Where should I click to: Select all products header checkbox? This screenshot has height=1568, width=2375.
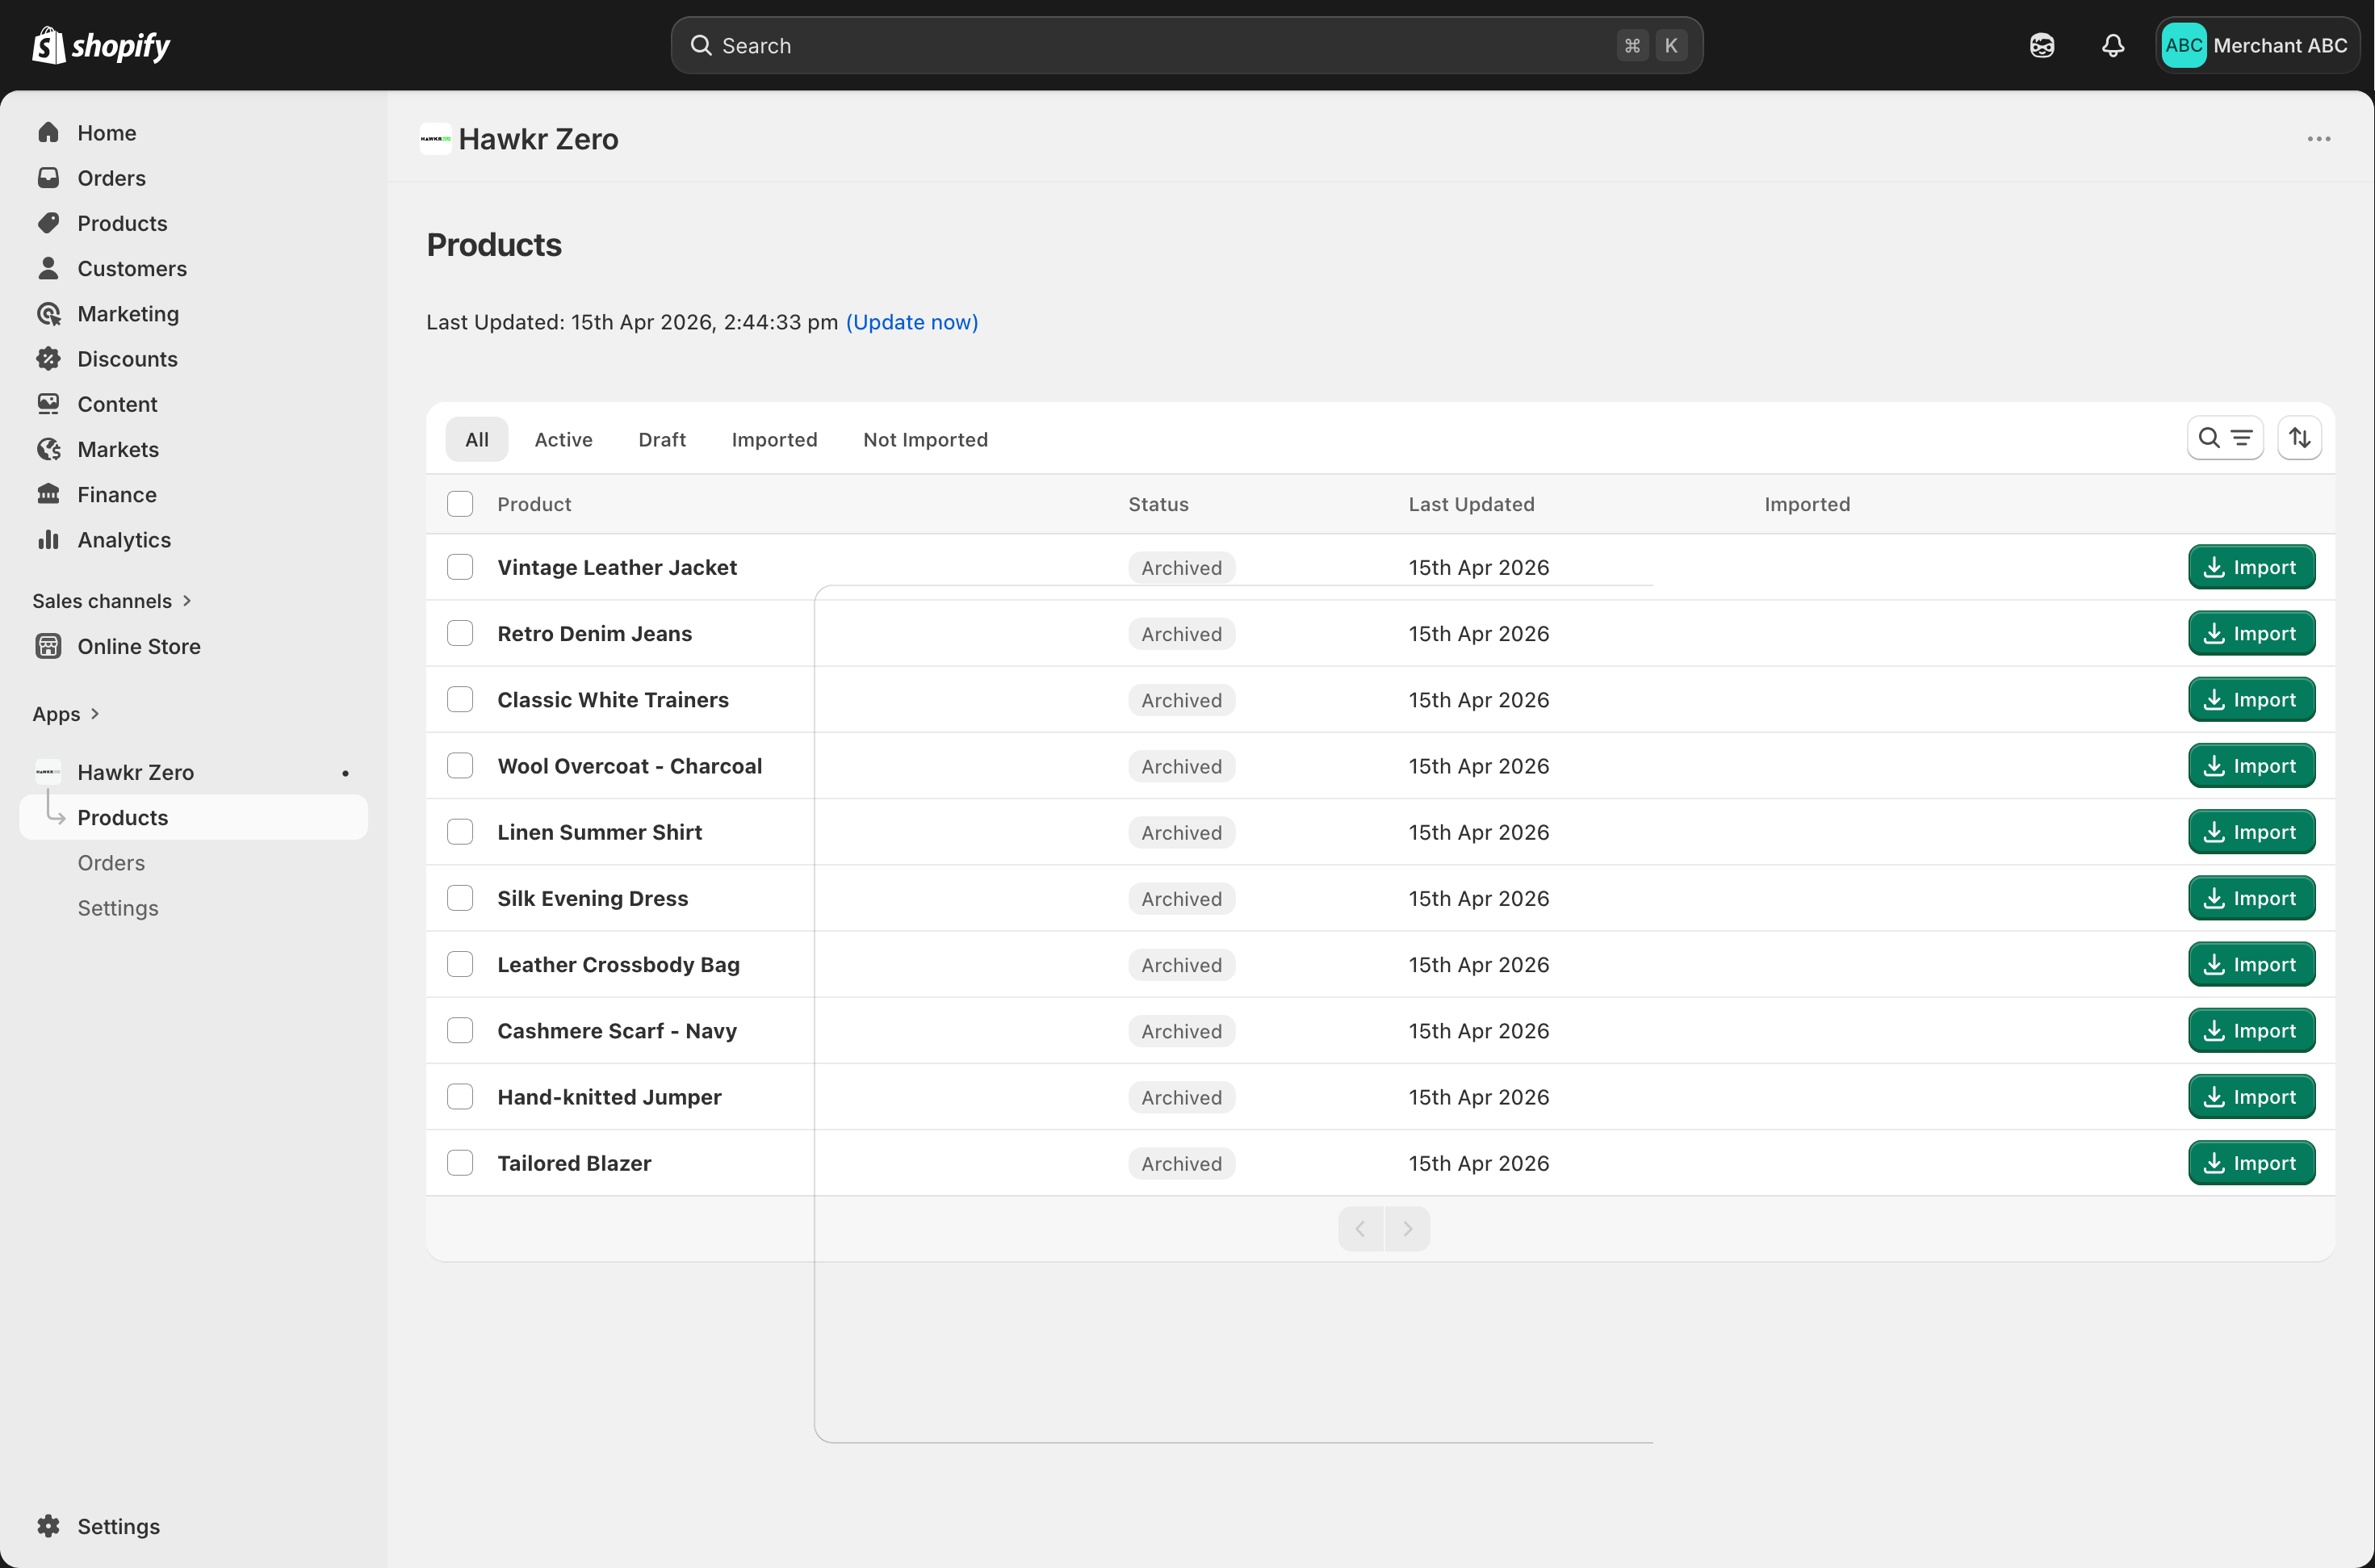click(460, 504)
